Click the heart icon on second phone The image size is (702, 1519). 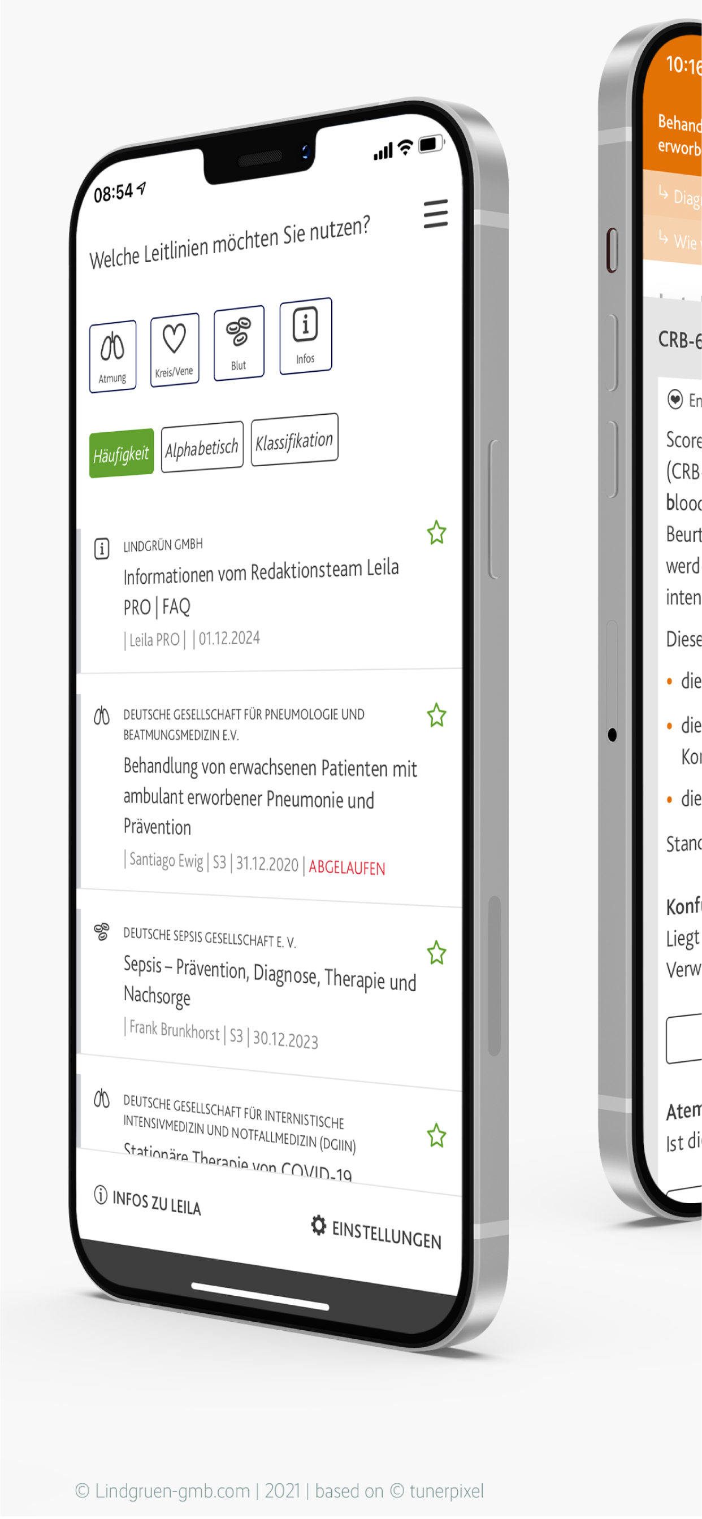(x=674, y=399)
